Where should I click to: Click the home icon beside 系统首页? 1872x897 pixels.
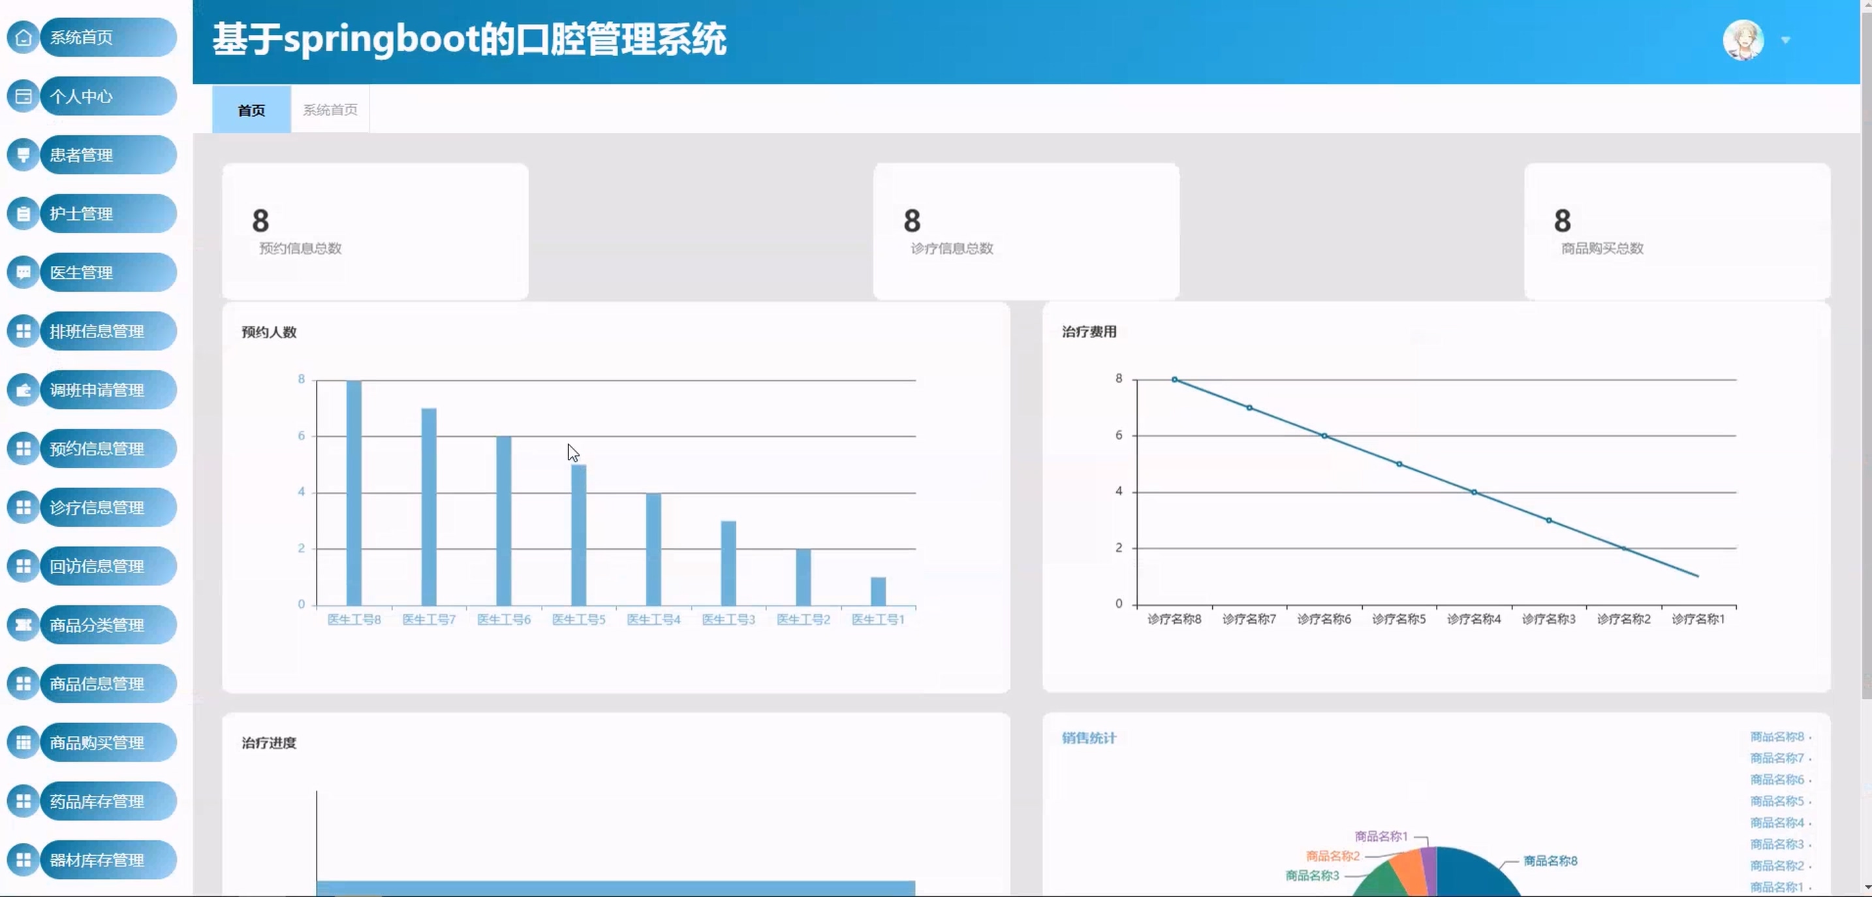(x=23, y=37)
